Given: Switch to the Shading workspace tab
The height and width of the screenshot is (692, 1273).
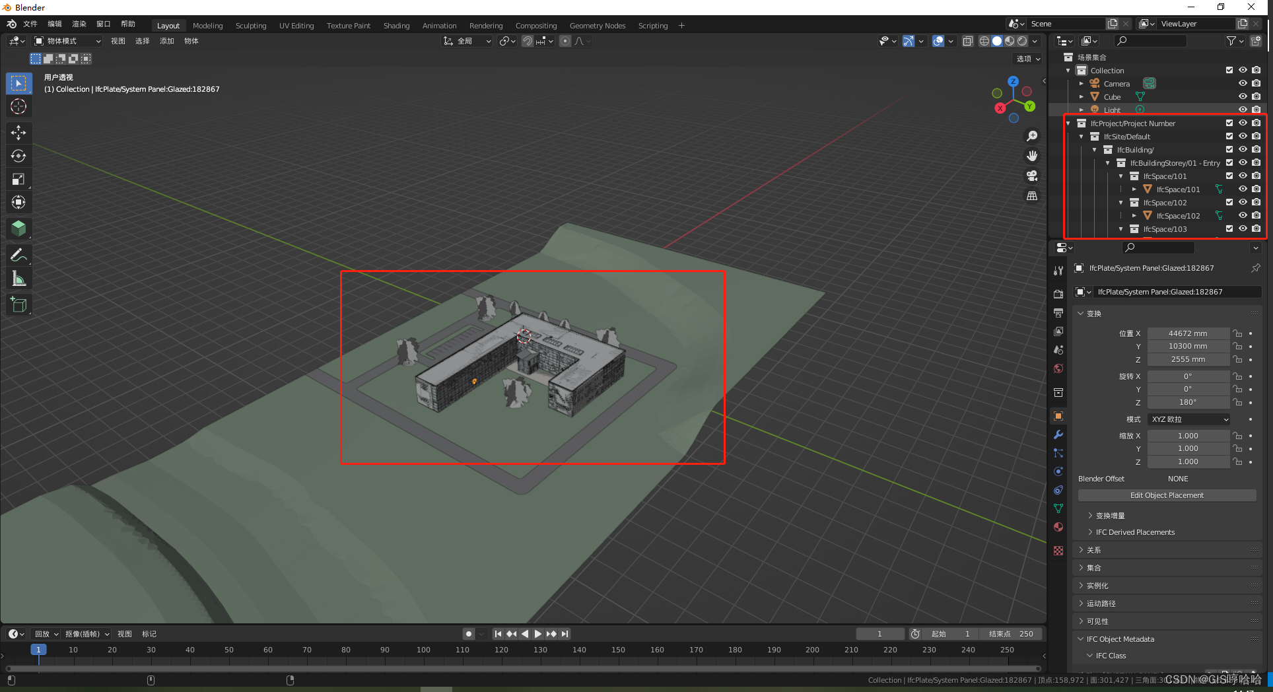Looking at the screenshot, I should point(396,26).
